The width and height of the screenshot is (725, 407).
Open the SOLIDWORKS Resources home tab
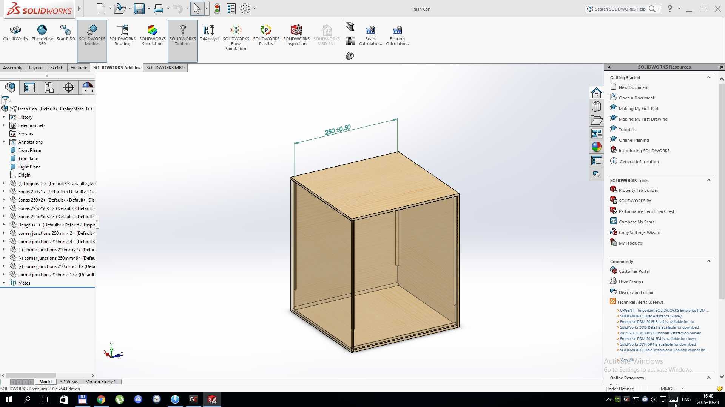click(597, 93)
